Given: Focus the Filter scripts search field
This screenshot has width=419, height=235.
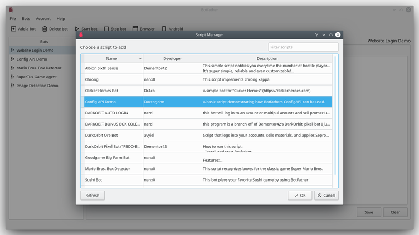Looking at the screenshot, I should point(303,47).
